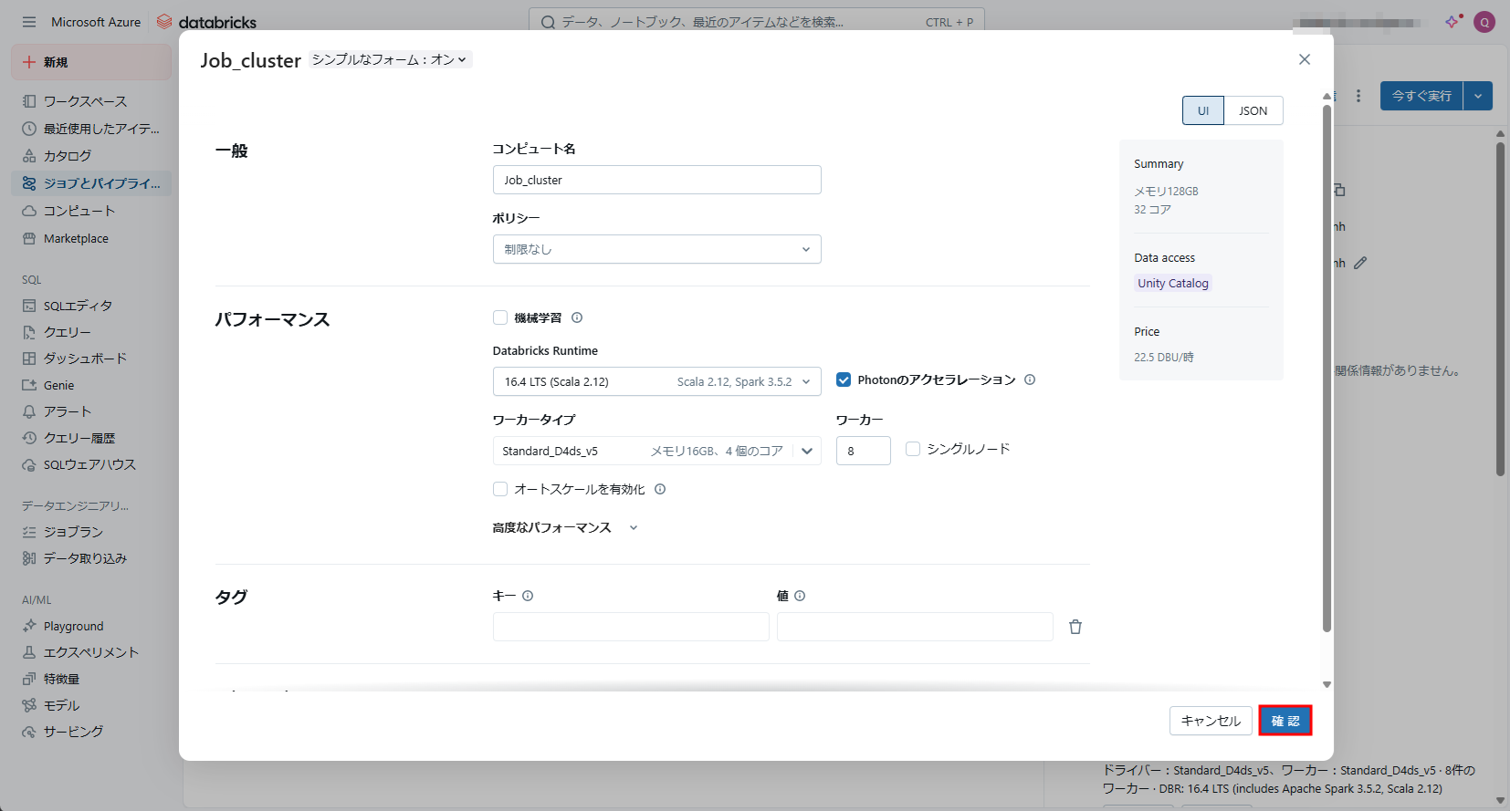Enable the シングルノード checkbox
Viewport: 1510px width, 811px height.
point(913,449)
